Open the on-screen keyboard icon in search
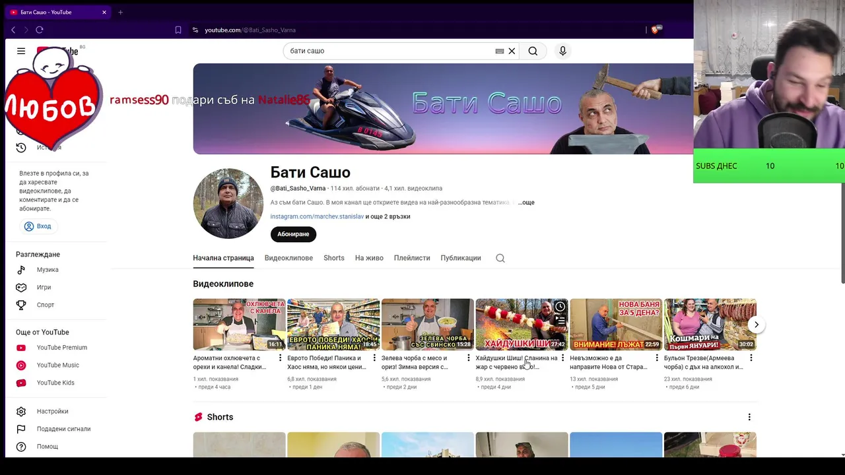Viewport: 845px width, 475px height. 500,51
